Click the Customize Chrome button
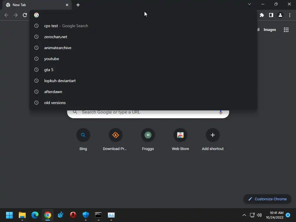Image resolution: width=296 pixels, height=222 pixels. pos(267,199)
